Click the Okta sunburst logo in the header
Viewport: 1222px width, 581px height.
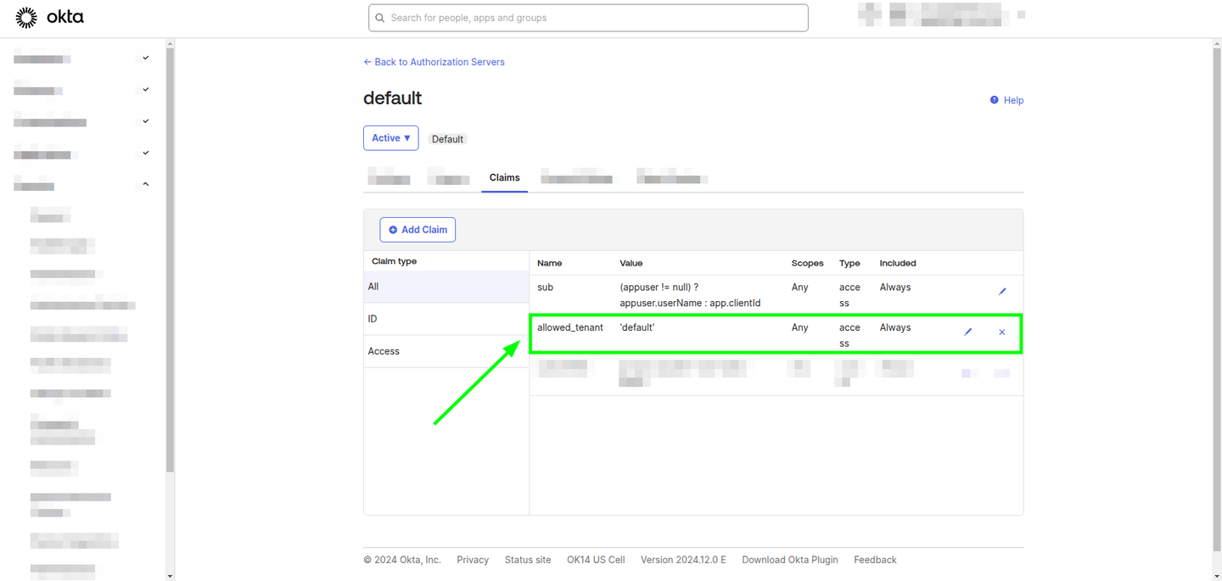[x=25, y=16]
